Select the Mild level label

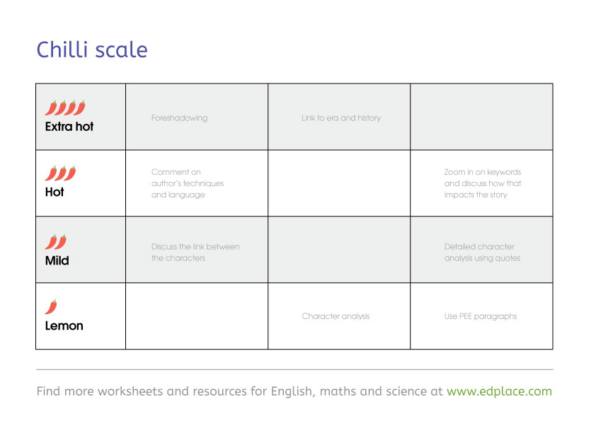pos(57,260)
